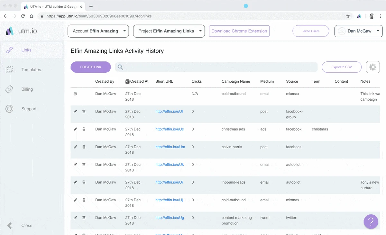The image size is (386, 235).
Task: Sort by Created At column header
Action: (137, 82)
